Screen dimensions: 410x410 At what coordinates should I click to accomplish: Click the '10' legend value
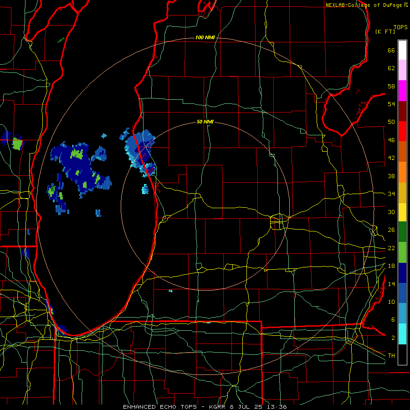391,302
